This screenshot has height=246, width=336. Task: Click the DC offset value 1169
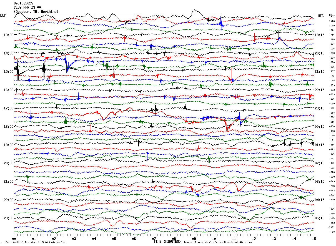[x=332, y=26]
